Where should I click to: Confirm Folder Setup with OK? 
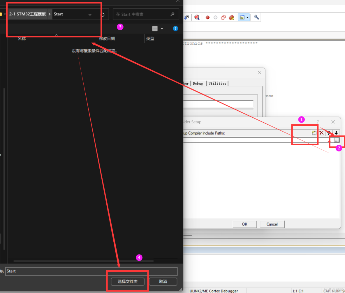click(x=245, y=224)
